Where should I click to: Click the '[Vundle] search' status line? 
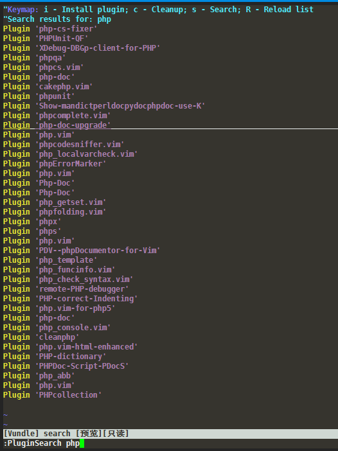tap(170, 434)
